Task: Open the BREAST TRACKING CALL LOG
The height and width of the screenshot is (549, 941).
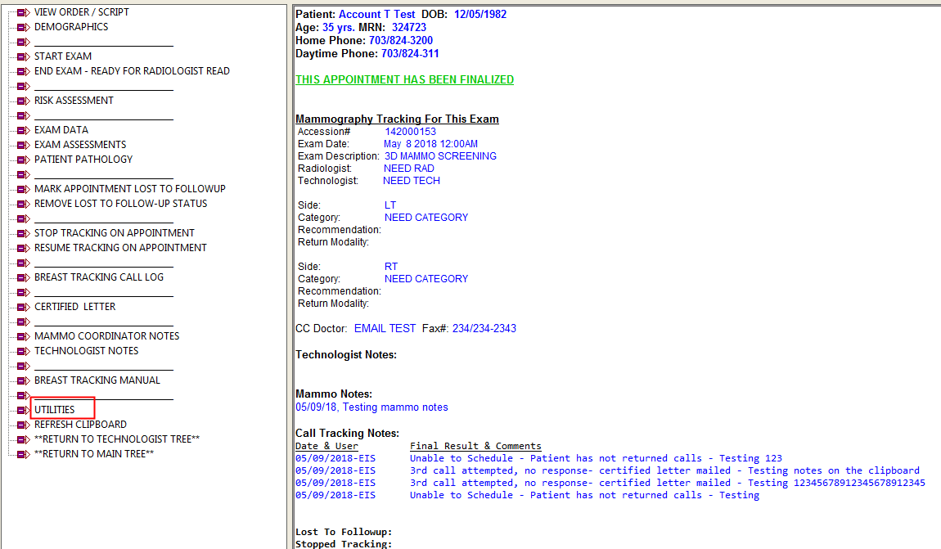Action: coord(98,277)
